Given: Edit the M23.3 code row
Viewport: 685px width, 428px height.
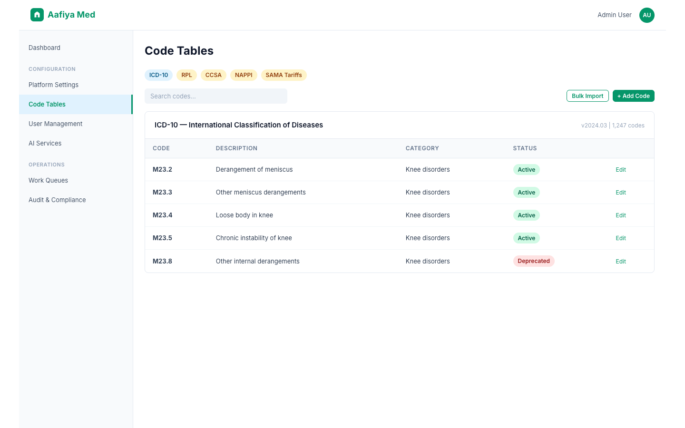Looking at the screenshot, I should (621, 193).
